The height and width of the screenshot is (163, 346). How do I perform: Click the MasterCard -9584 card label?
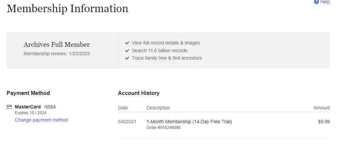point(35,107)
